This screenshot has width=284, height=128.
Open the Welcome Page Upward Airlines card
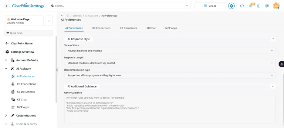coord(24,21)
